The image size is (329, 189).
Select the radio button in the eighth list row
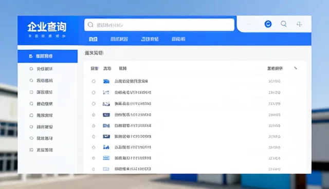pos(94,158)
